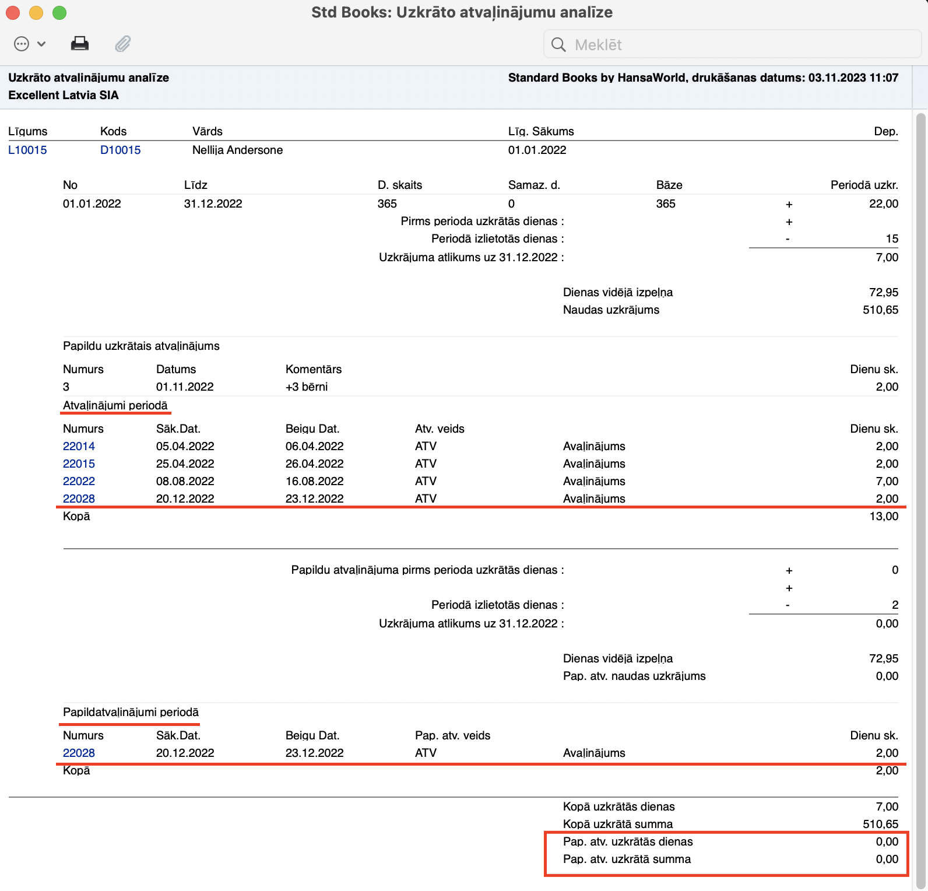Minimize the window using the yellow button
The width and height of the screenshot is (928, 891).
click(36, 13)
